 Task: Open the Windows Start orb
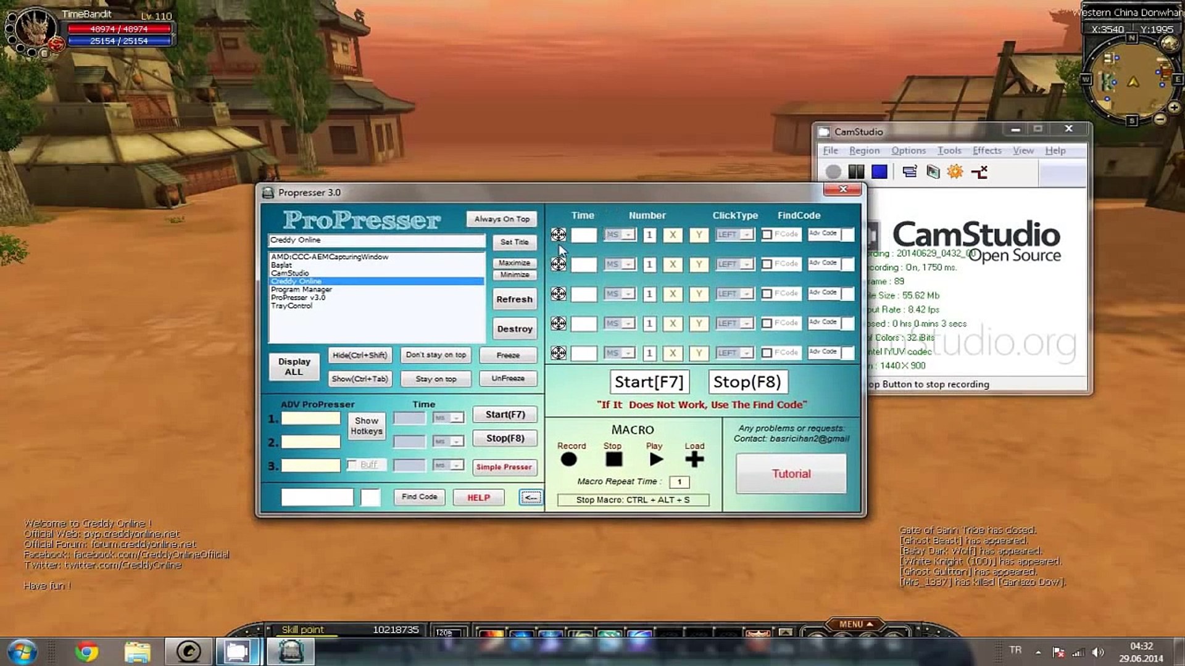[x=22, y=651]
